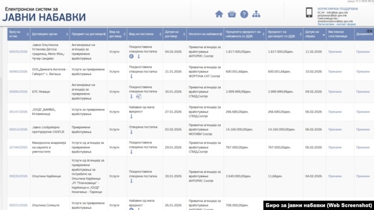Show Документи for row 00147/2026
374x210 pixels.
pos(363,112)
